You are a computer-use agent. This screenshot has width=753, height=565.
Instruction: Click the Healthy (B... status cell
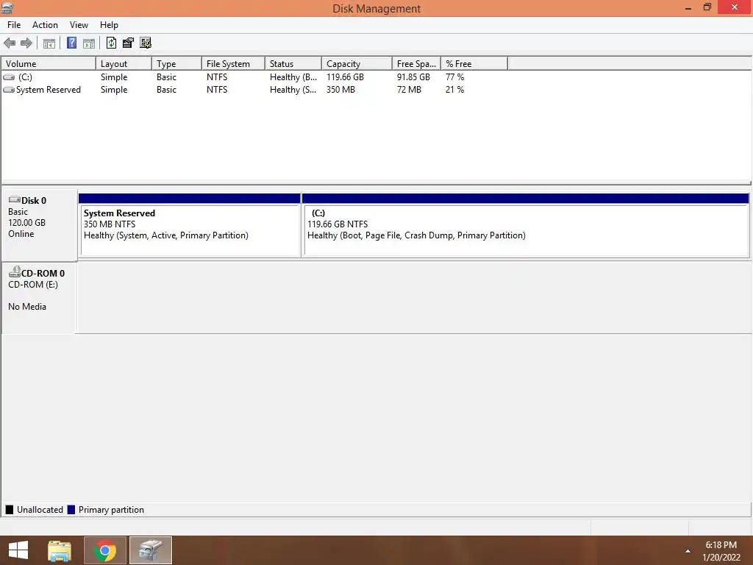293,77
